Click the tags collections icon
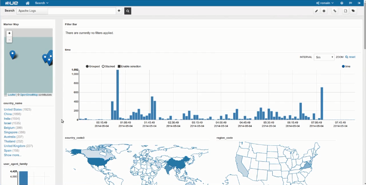Viewport: 366px width, 185px height. (x=353, y=11)
